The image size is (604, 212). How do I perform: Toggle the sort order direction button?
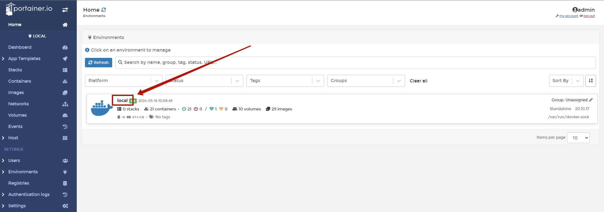coord(590,81)
